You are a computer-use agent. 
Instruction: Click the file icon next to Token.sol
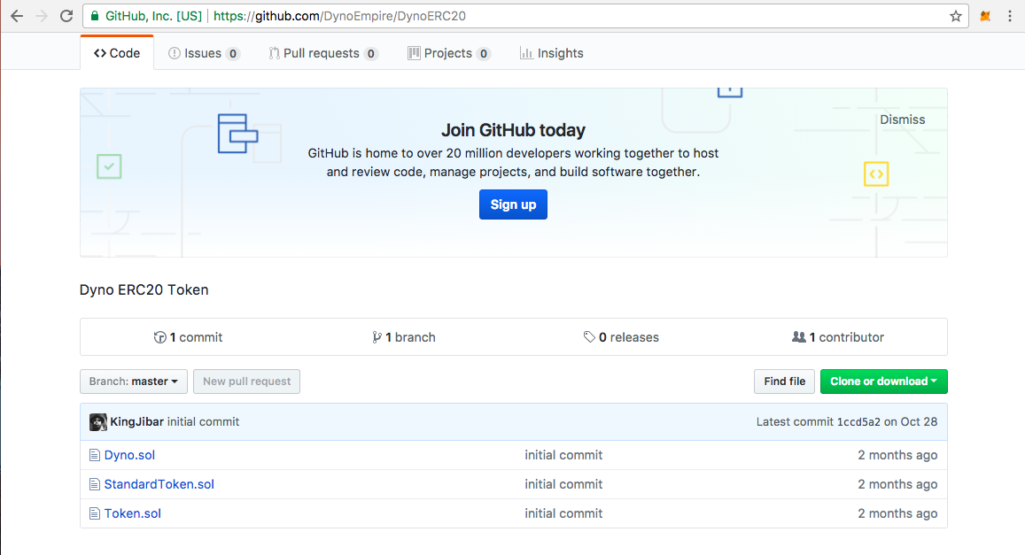95,514
